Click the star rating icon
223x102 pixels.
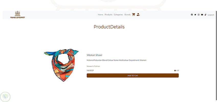175,70
